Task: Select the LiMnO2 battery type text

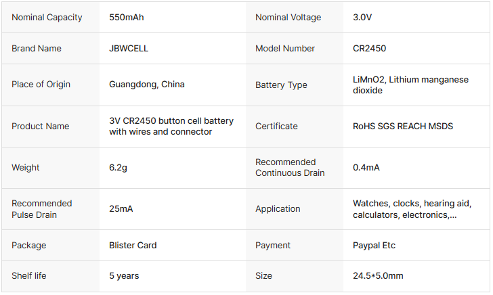Action: (410, 85)
